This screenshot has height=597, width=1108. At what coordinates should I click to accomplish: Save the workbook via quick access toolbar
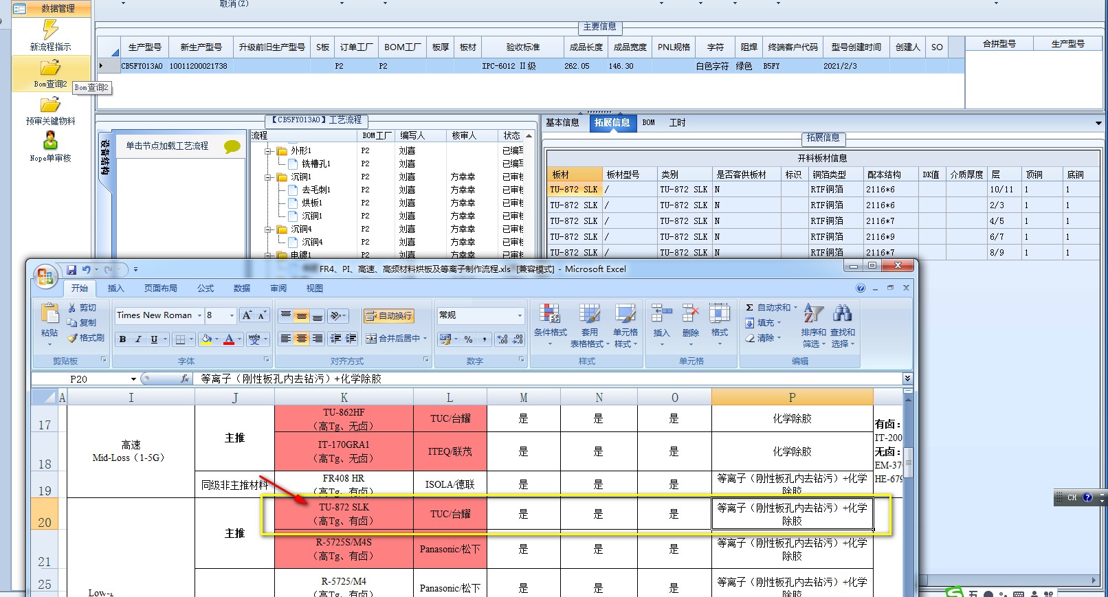pyautogui.click(x=71, y=269)
